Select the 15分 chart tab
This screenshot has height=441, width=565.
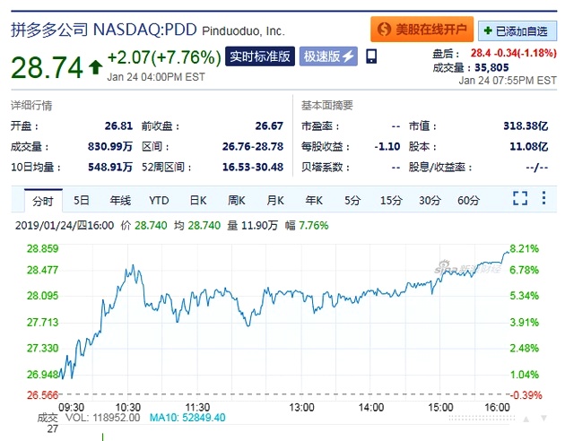[391, 200]
